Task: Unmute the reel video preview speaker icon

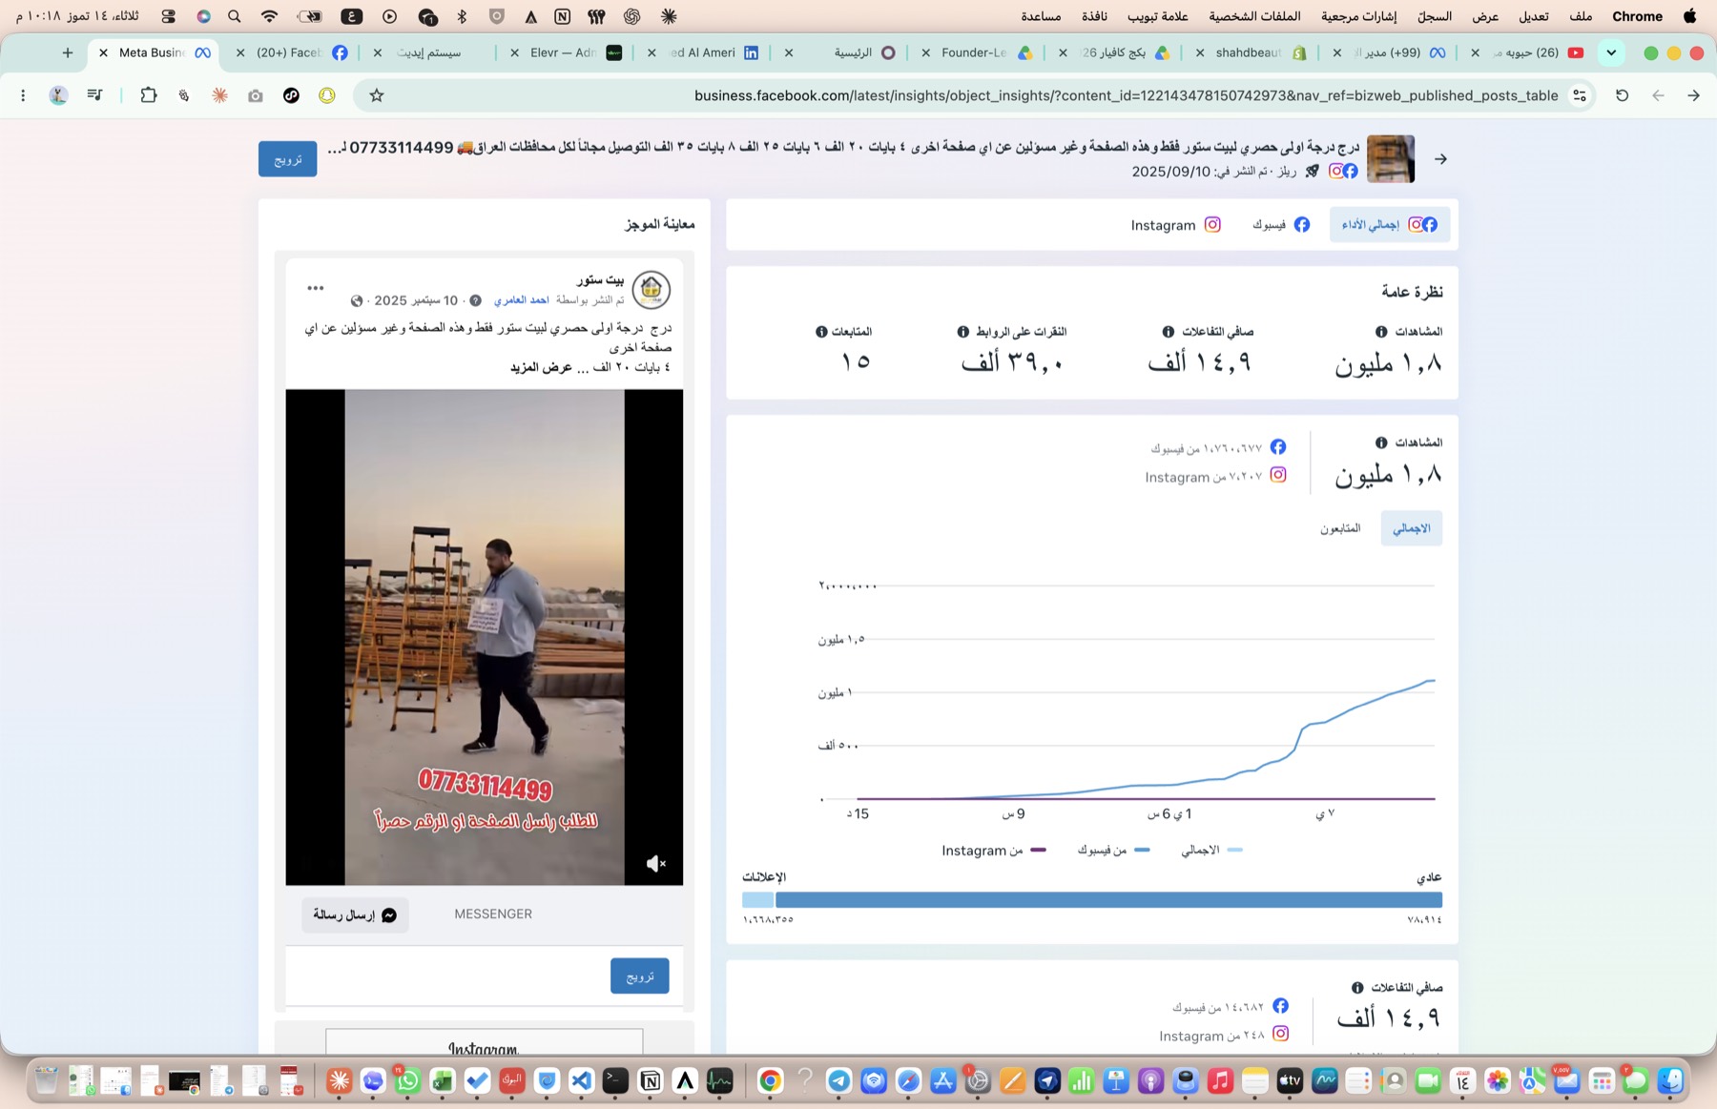Action: pyautogui.click(x=655, y=864)
